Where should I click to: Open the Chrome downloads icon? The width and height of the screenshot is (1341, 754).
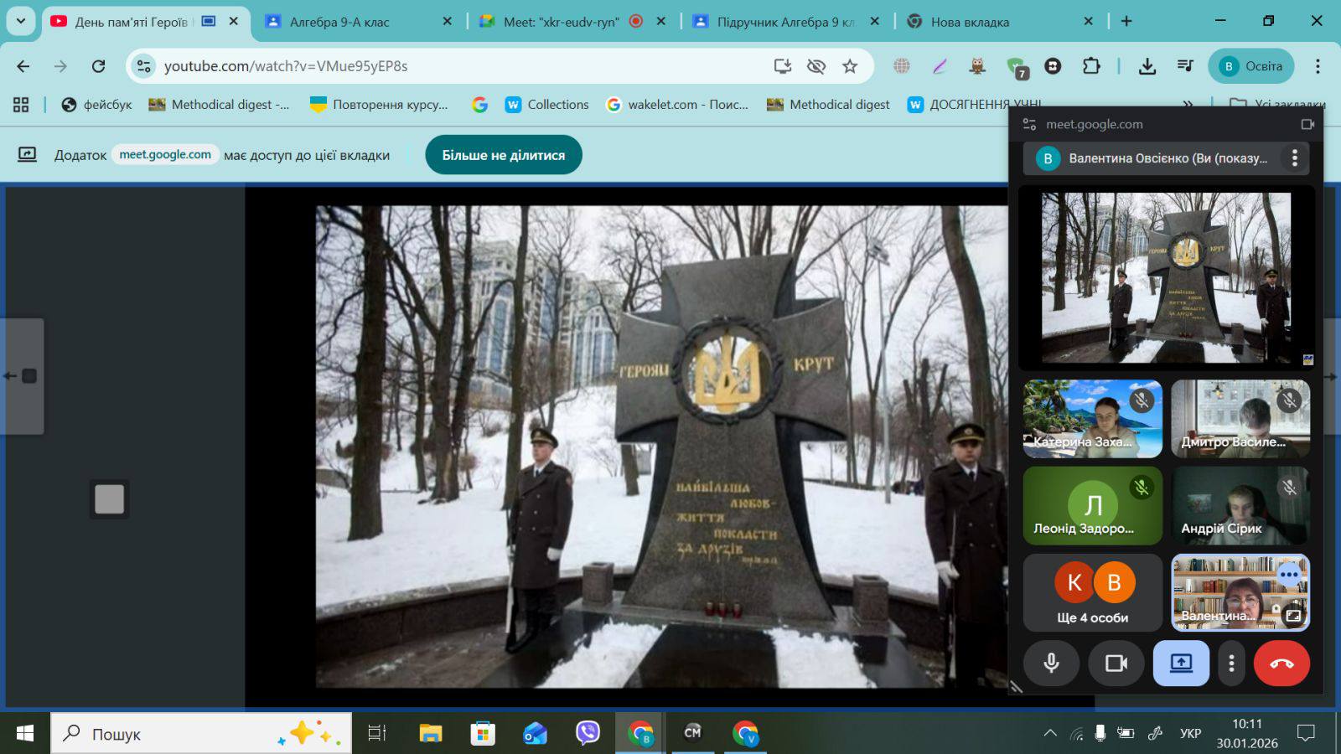pyautogui.click(x=1147, y=66)
